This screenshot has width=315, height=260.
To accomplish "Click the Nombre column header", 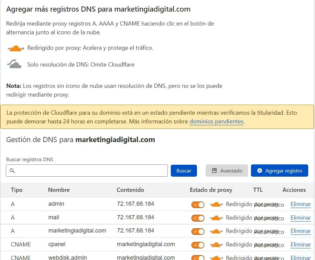I will coord(59,190).
